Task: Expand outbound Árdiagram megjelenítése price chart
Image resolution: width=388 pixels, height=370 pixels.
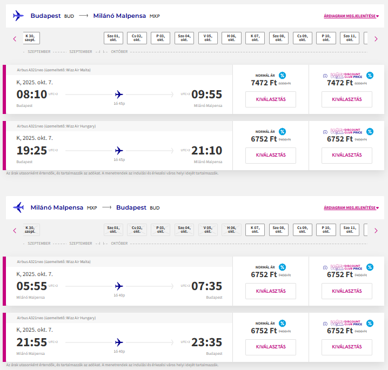Action: (x=351, y=16)
